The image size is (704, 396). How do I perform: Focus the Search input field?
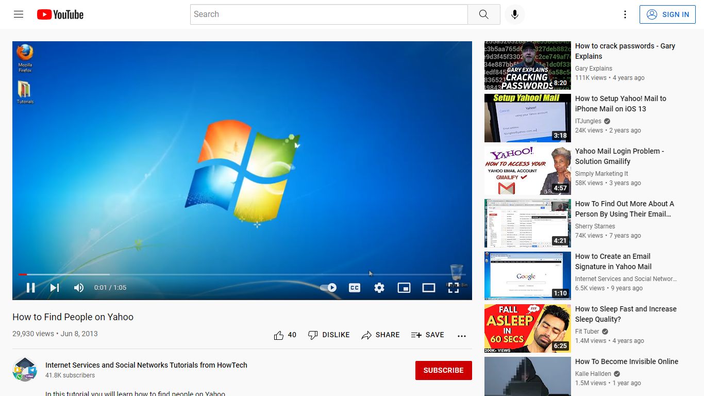pyautogui.click(x=329, y=14)
